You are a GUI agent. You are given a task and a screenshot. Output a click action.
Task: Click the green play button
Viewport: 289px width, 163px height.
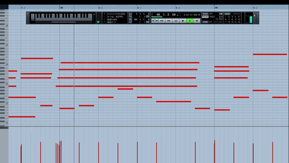pos(190,21)
